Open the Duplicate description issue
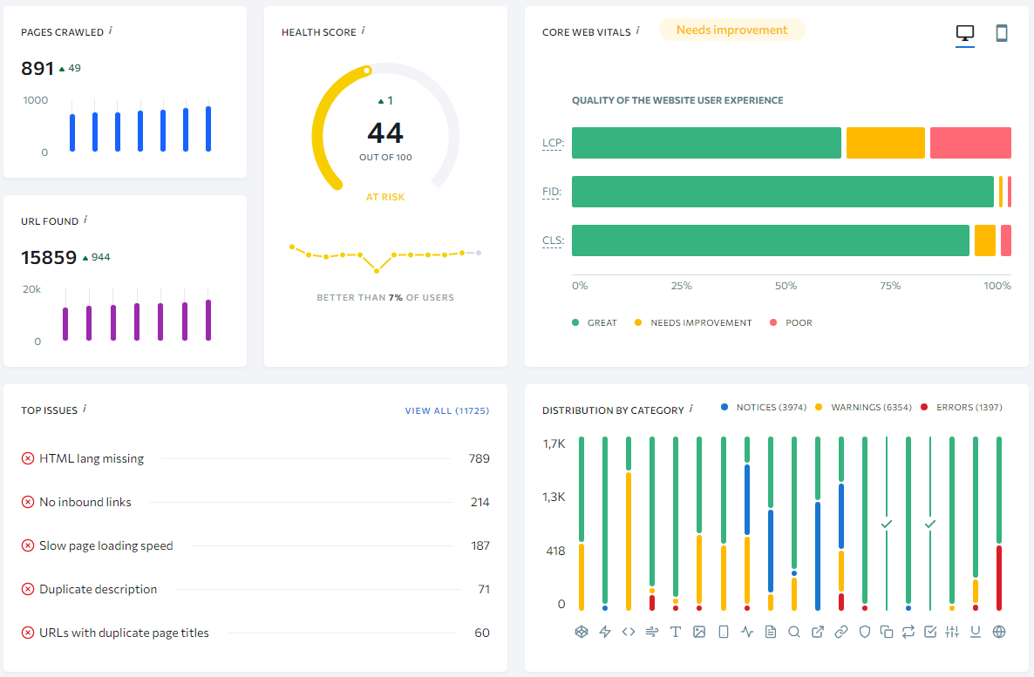1034x677 pixels. 255,589
